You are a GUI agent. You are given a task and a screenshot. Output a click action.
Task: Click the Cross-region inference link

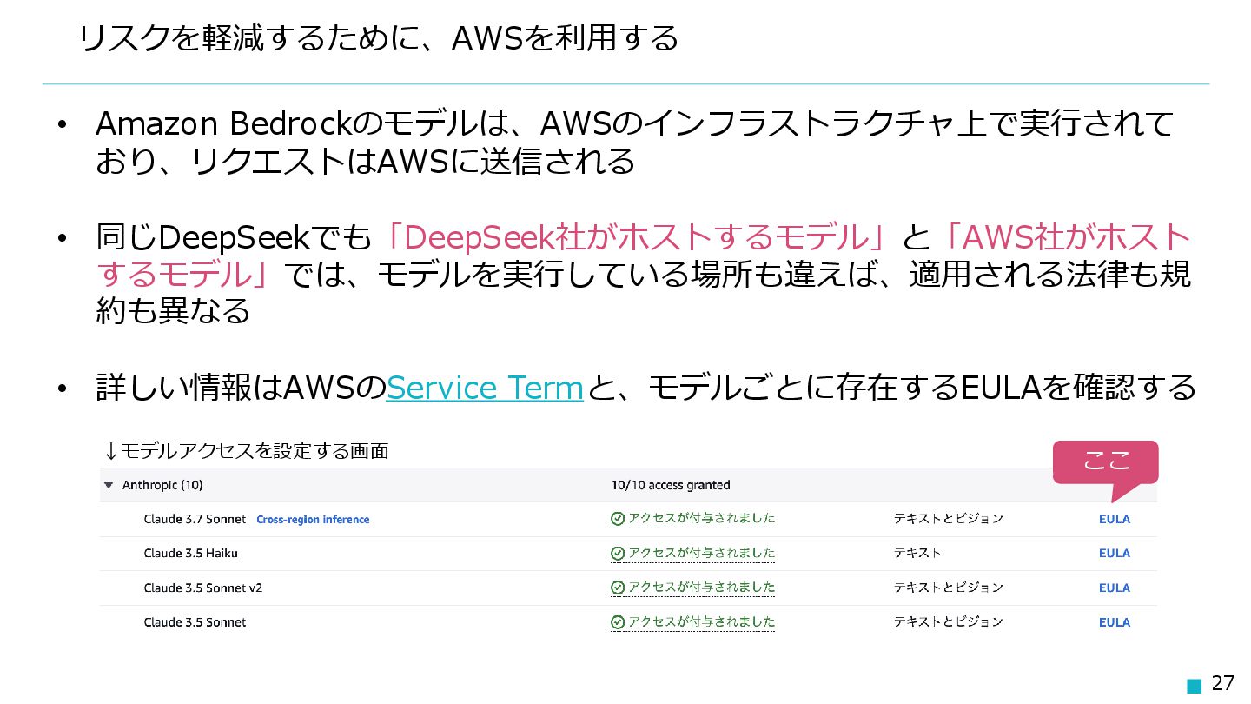point(313,520)
